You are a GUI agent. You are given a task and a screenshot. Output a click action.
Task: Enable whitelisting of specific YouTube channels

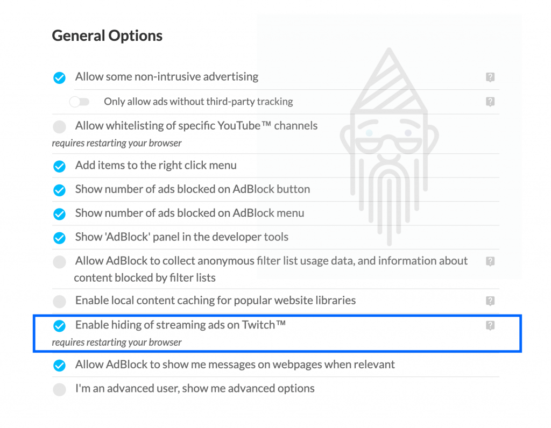pos(59,126)
